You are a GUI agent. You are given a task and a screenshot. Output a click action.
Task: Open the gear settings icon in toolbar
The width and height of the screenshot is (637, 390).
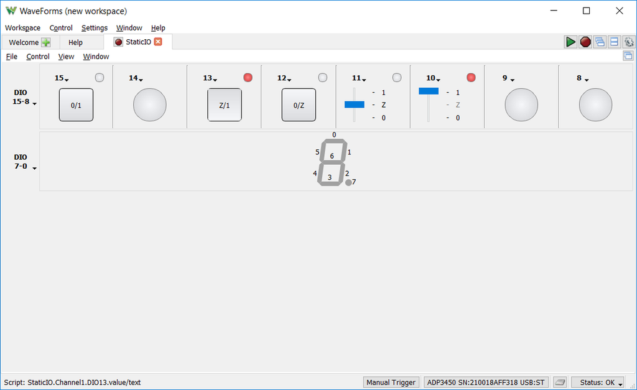click(x=628, y=42)
